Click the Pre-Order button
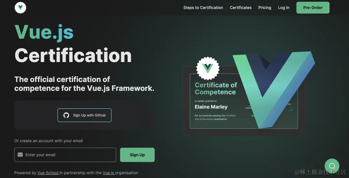This screenshot has width=349, height=178. [x=313, y=7]
